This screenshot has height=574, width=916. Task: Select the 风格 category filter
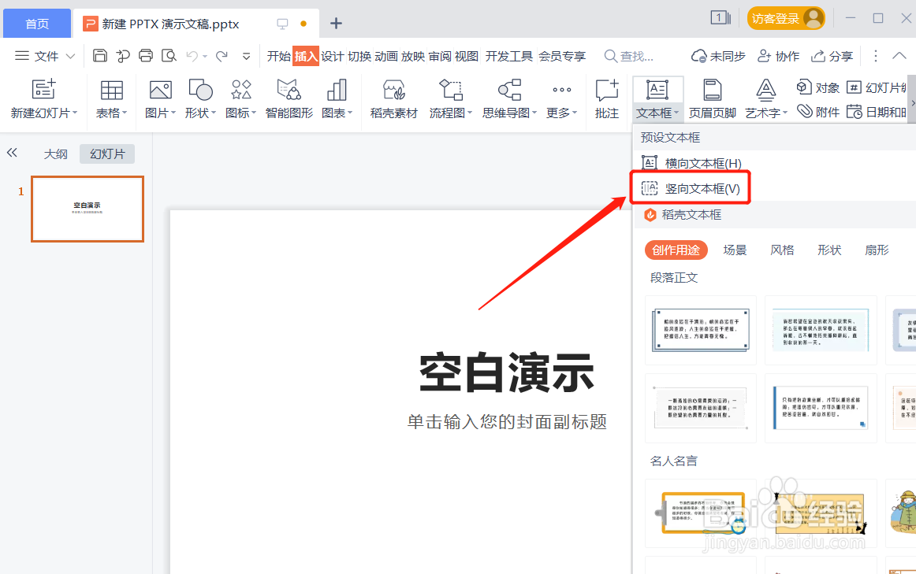782,250
